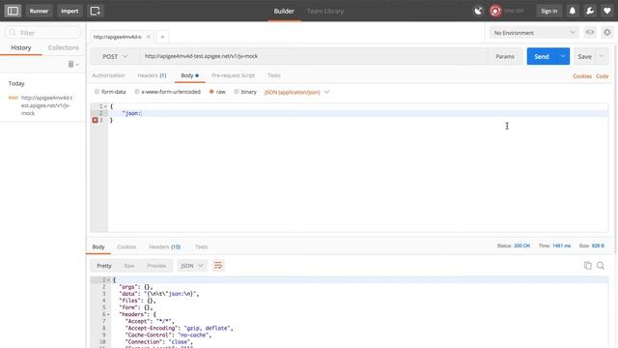Search within the response body

601,266
